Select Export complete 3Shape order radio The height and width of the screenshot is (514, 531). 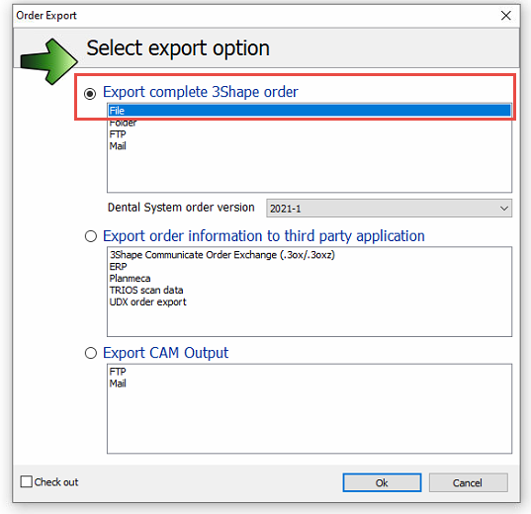[90, 93]
